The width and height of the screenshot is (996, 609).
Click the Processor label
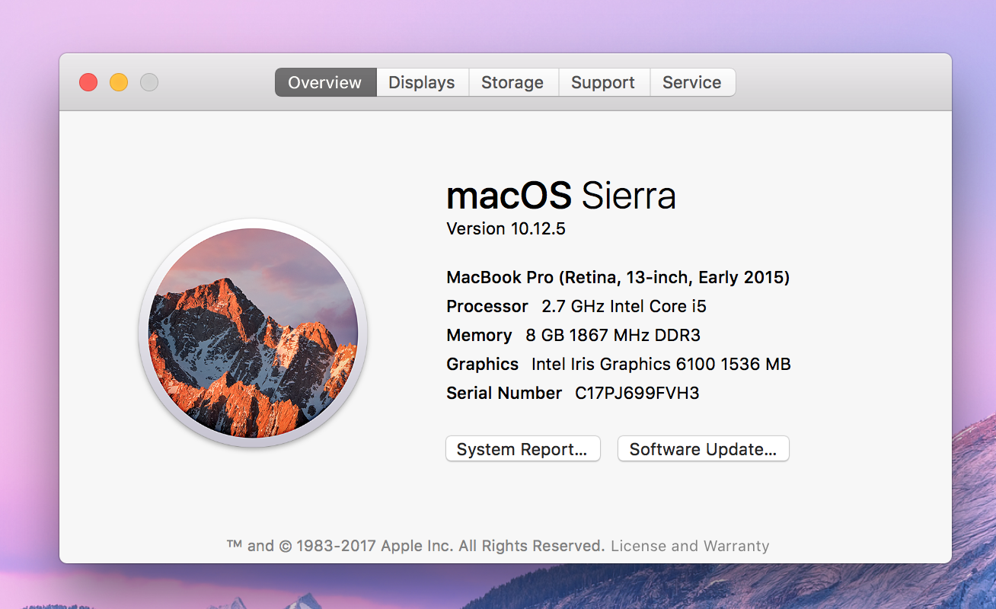pyautogui.click(x=487, y=306)
